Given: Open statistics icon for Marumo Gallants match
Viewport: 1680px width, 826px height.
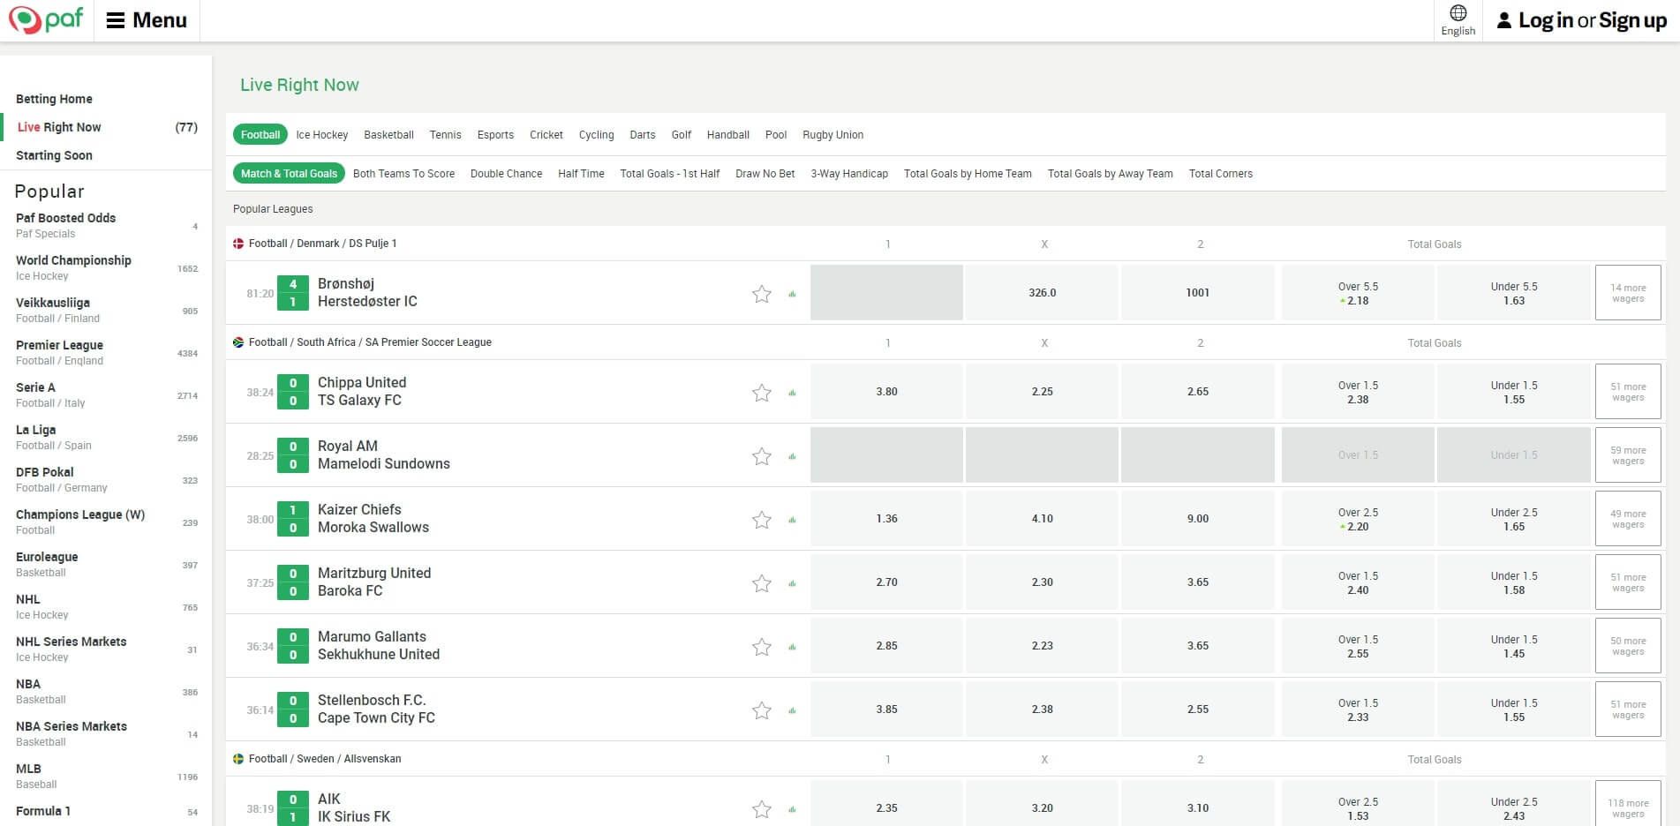Looking at the screenshot, I should click(792, 647).
